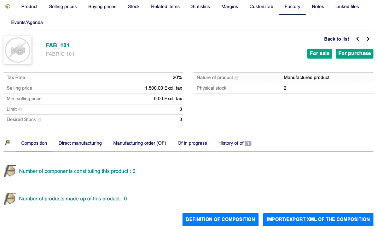
Task: Select the Direct manufacturing tab
Action: (x=80, y=143)
